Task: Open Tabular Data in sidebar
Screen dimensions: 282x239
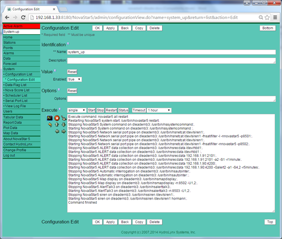Action: 21,117
